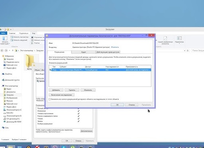The image size is (204, 148).
Task: Enable replace child object permissions checkbox
Action: click(x=49, y=99)
